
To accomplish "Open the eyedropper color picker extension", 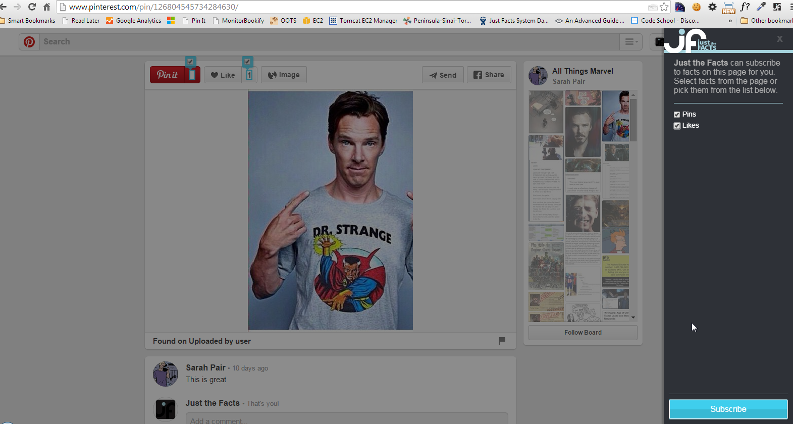I will [761, 7].
